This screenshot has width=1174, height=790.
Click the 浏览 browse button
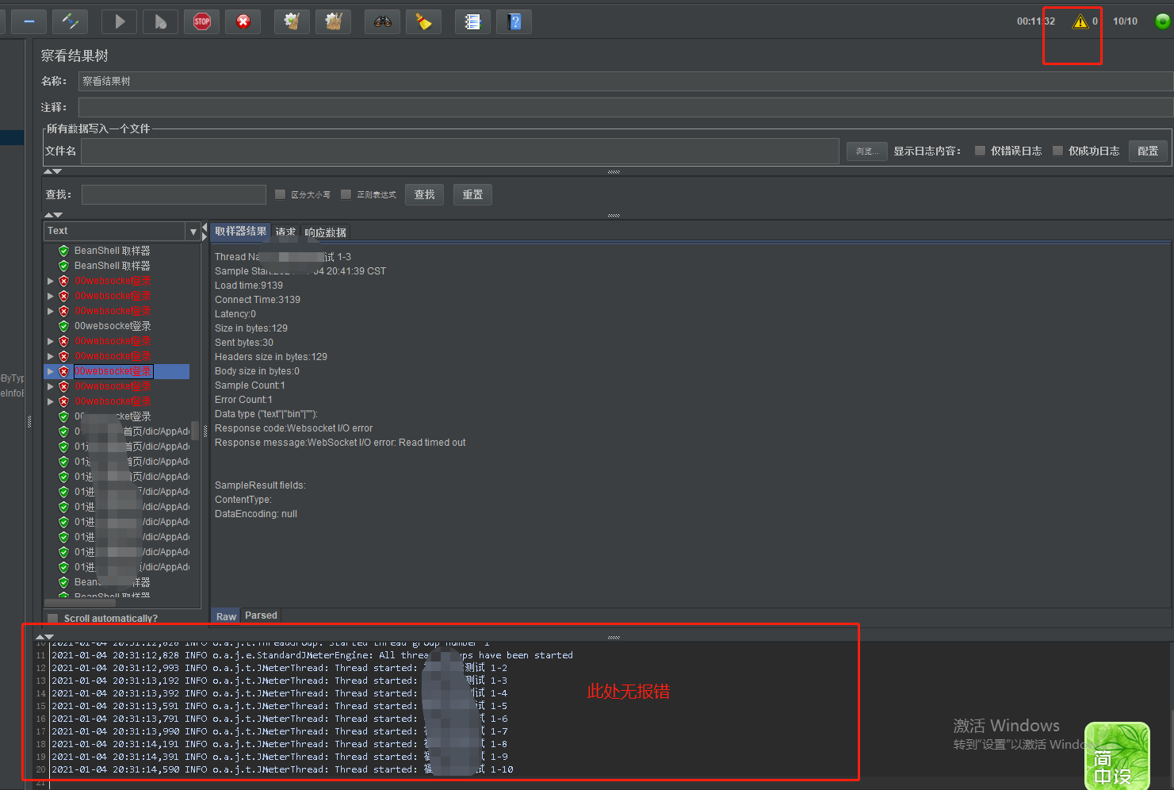(x=867, y=151)
